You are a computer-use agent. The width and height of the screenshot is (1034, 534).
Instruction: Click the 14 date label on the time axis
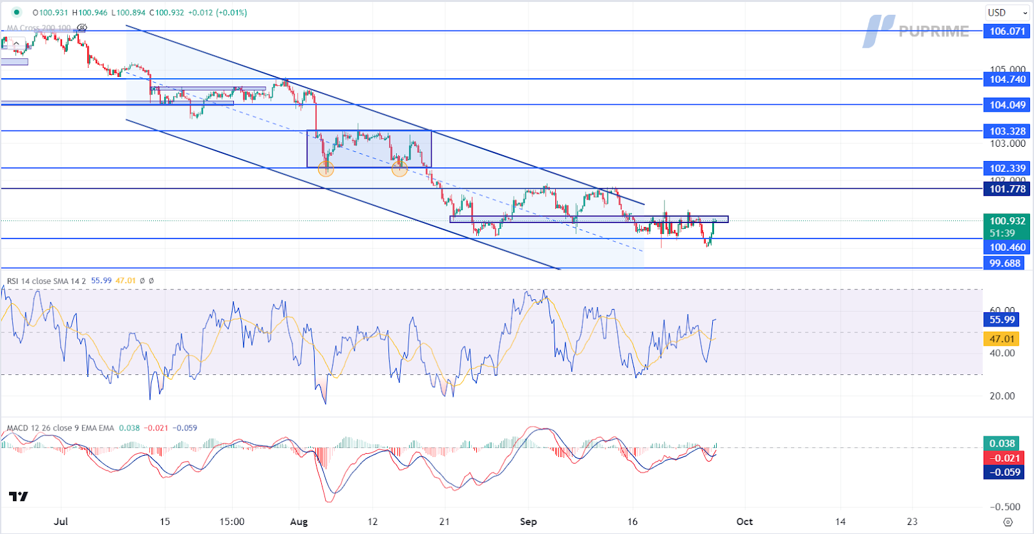pyautogui.click(x=840, y=522)
